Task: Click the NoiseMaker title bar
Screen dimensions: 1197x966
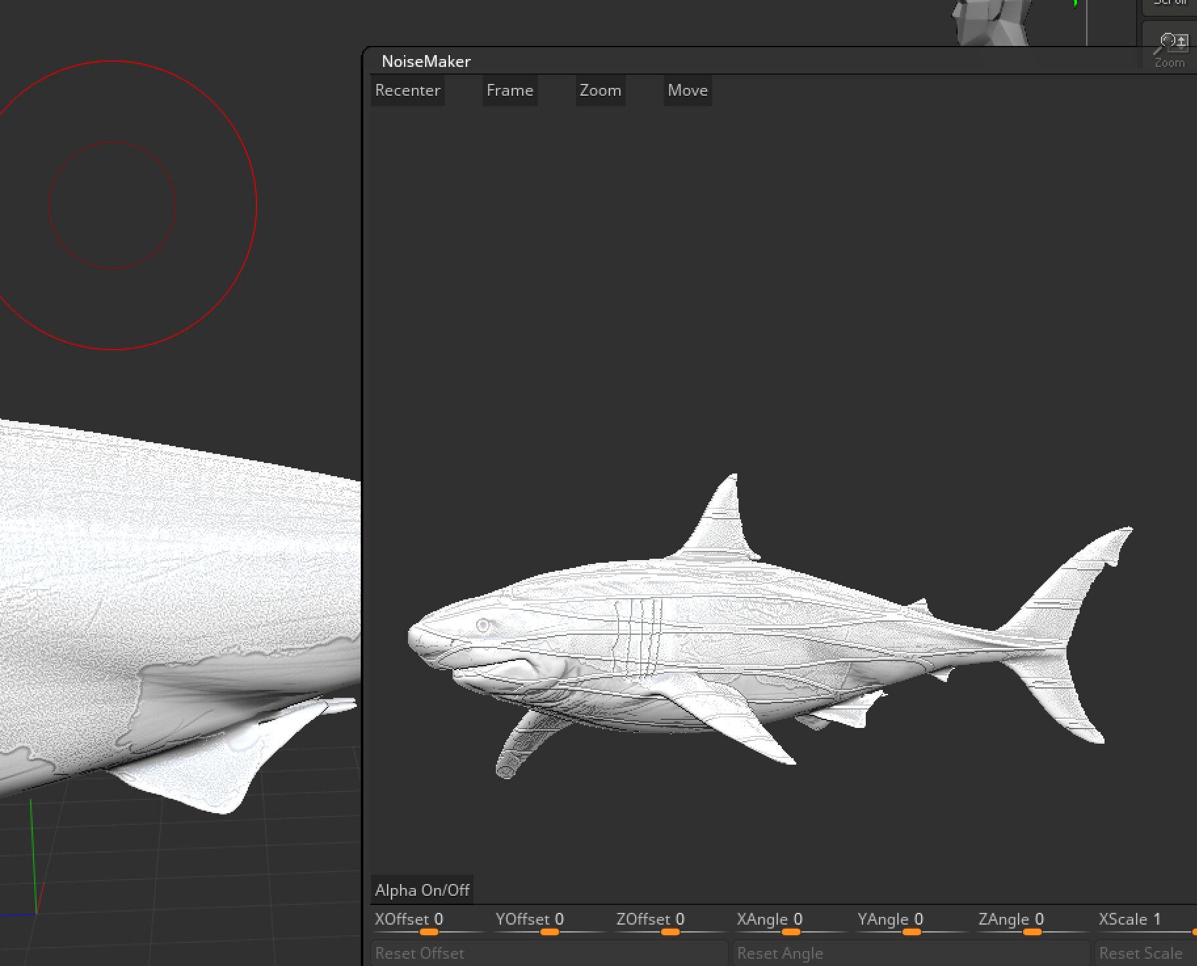Action: [x=426, y=60]
